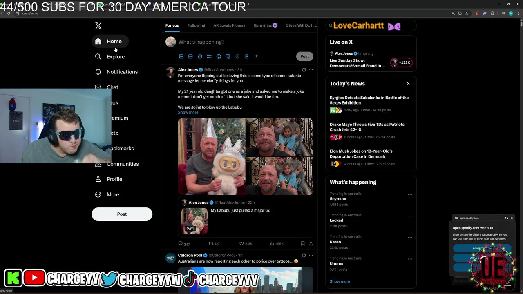Bookmark this page with star icon
This screenshot has height=294, width=523.
(467, 13)
